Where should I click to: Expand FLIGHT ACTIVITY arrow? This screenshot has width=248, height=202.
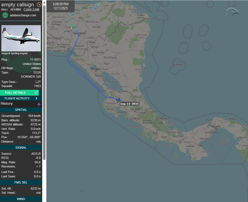pos(36,98)
